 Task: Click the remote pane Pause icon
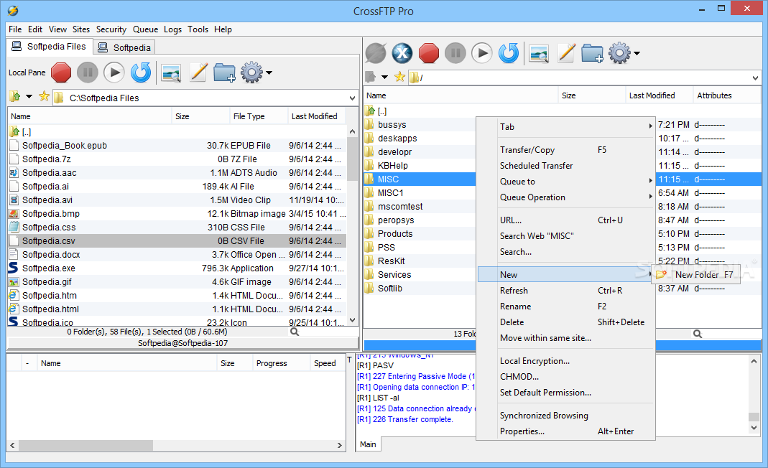[x=455, y=53]
